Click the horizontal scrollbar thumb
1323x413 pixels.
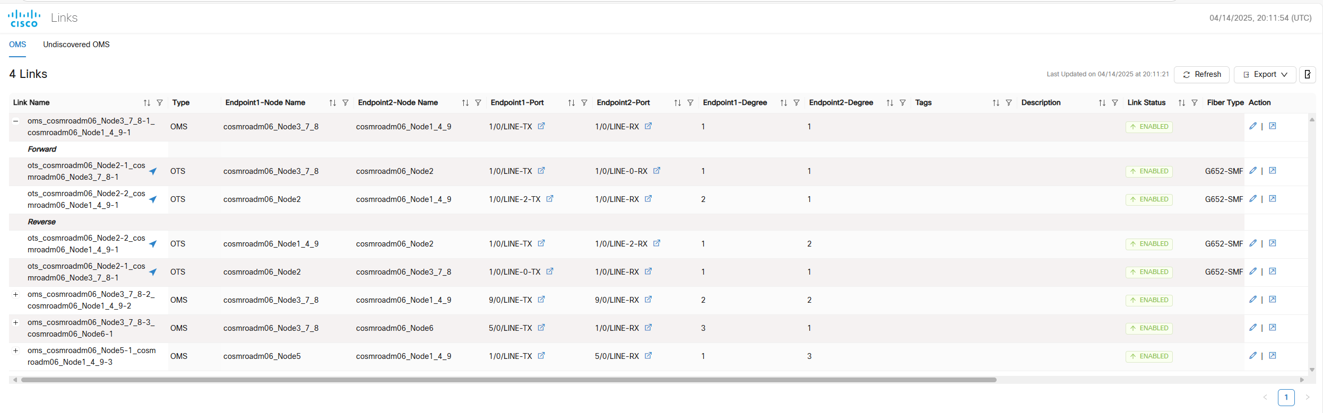[x=509, y=380]
